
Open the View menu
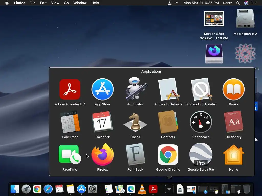[55, 3]
